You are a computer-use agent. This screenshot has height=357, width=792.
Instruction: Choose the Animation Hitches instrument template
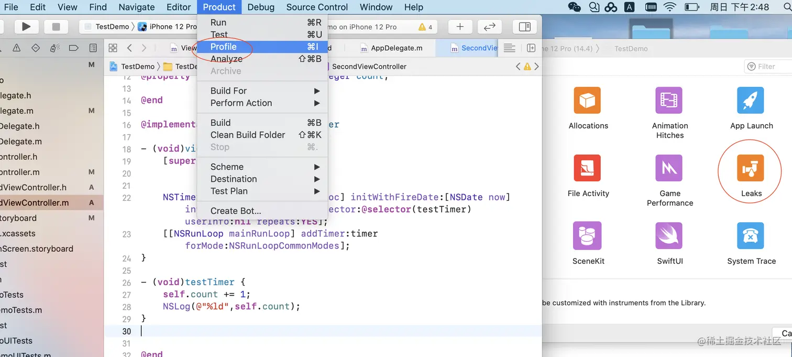pos(670,113)
